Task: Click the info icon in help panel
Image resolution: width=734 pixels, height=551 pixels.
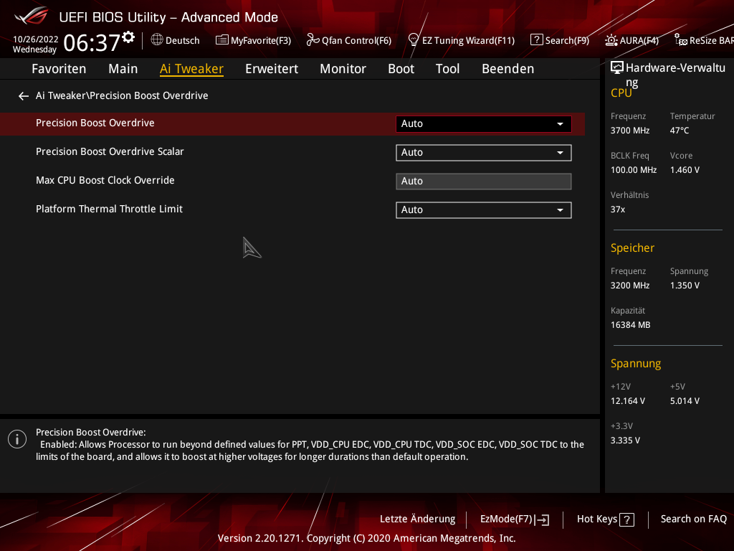Action: (17, 439)
